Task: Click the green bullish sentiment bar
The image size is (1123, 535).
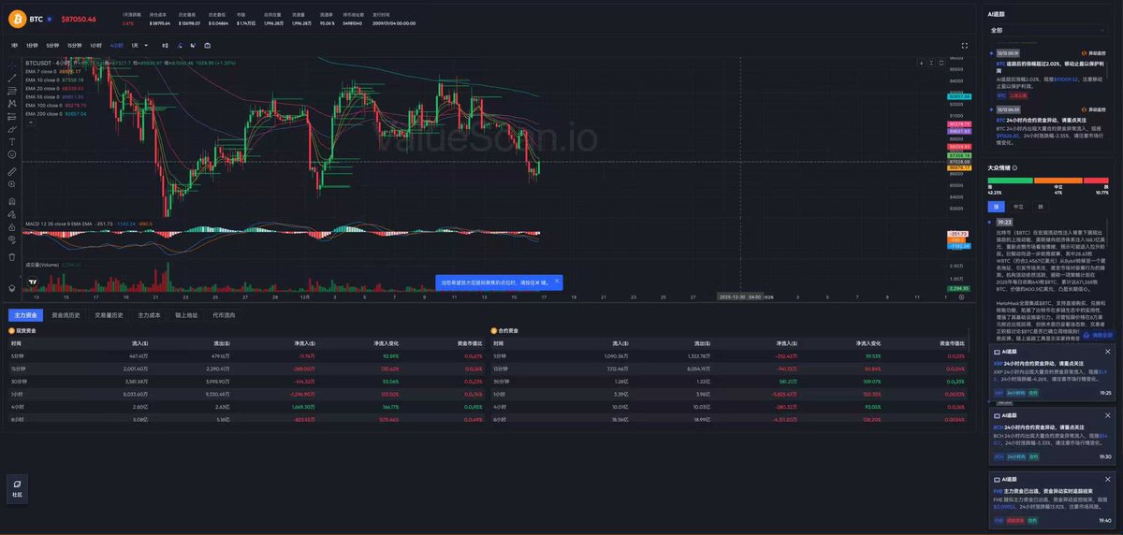Action: coord(1013,181)
